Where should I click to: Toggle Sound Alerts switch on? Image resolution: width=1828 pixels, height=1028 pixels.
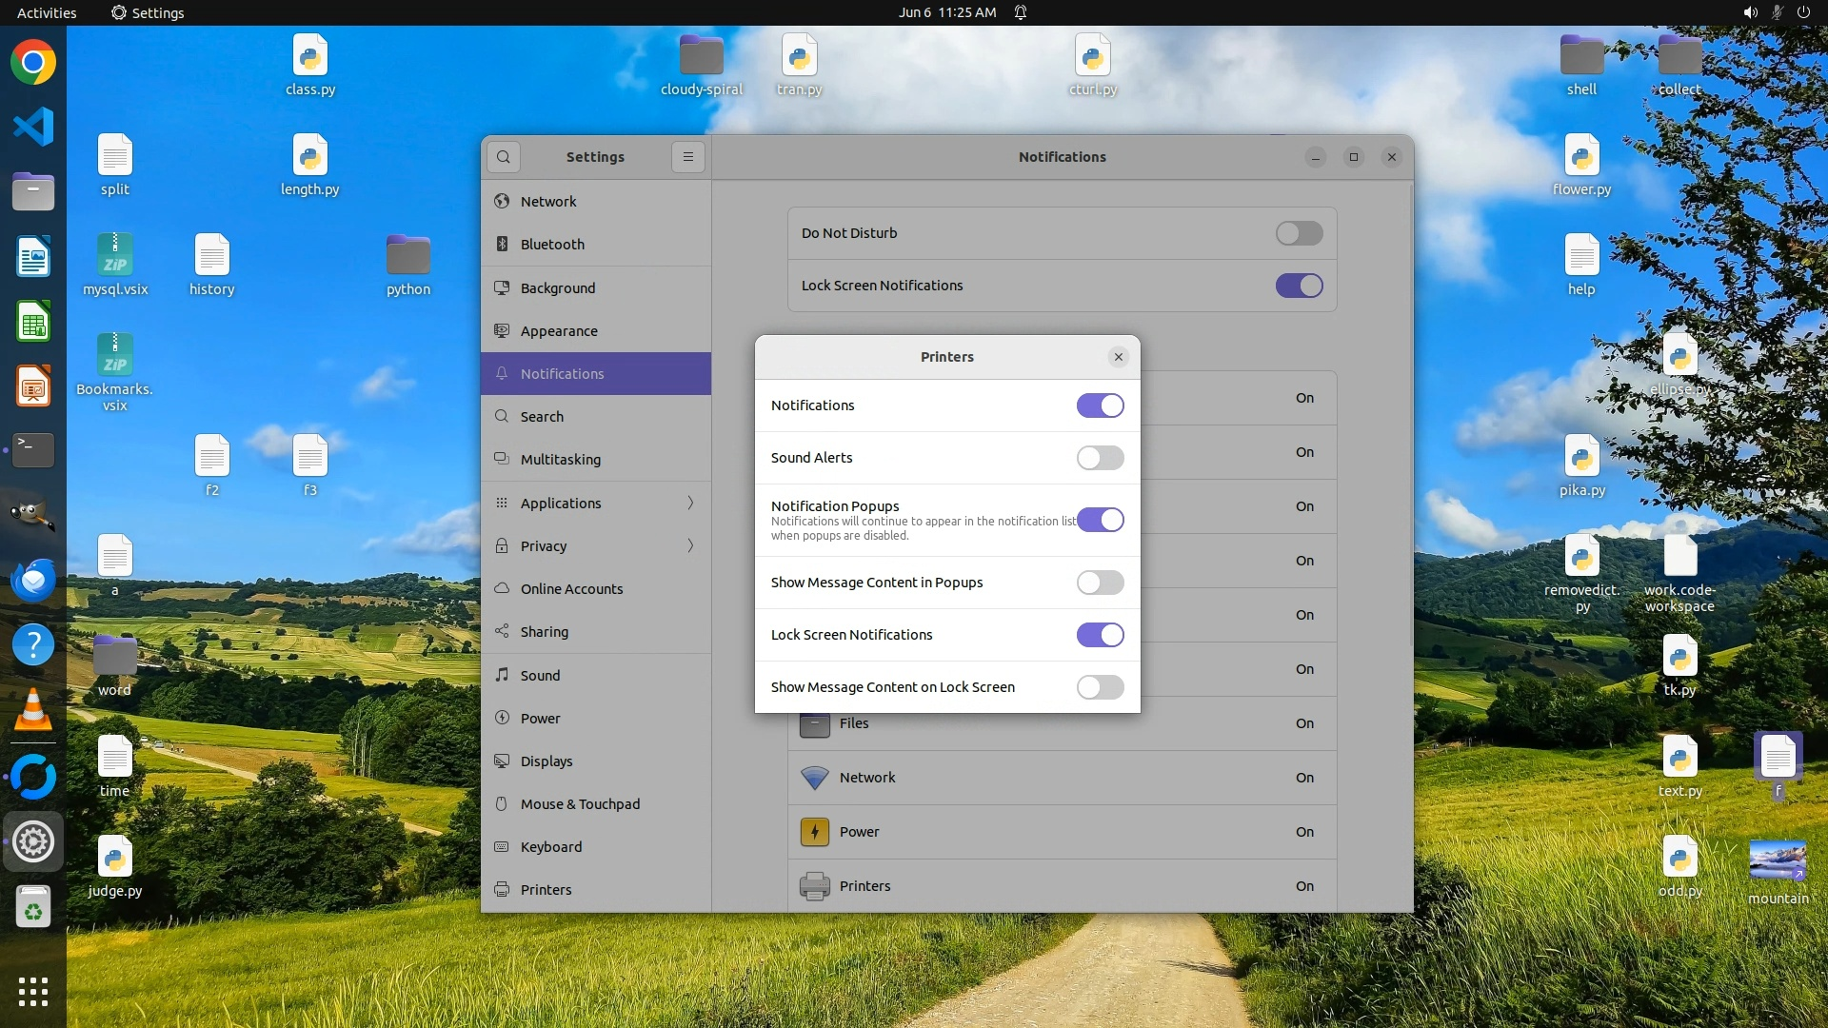coord(1100,458)
